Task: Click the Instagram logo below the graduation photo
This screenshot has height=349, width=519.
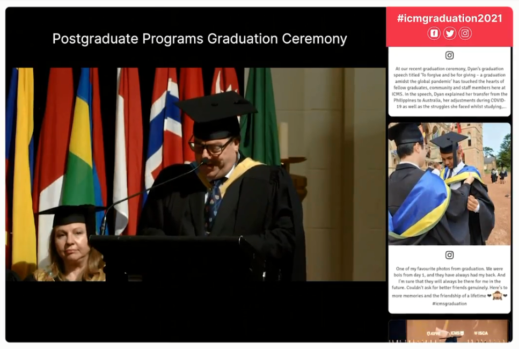Action: coord(449,255)
